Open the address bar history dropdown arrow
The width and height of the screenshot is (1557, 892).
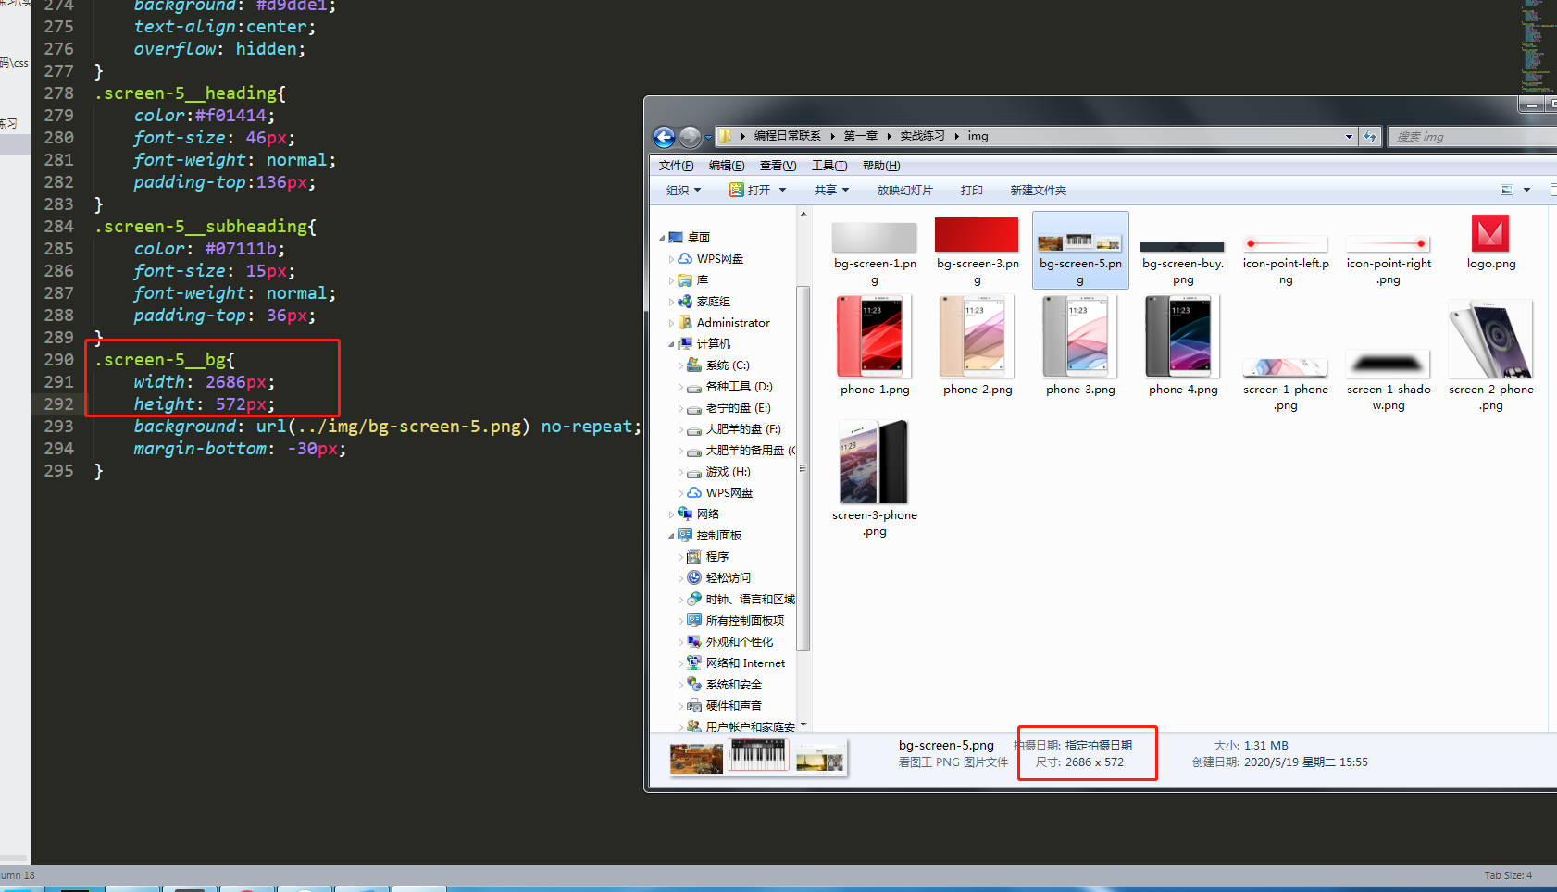pos(1349,137)
